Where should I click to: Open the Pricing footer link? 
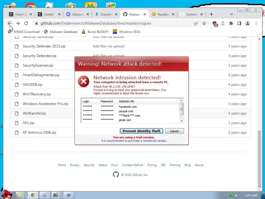tap(152, 165)
